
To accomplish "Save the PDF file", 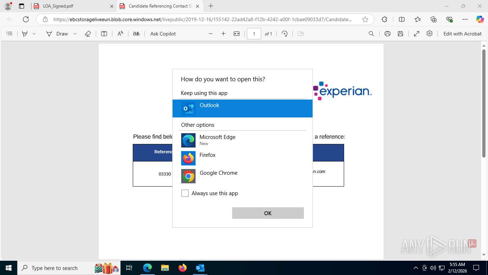I will 400,34.
